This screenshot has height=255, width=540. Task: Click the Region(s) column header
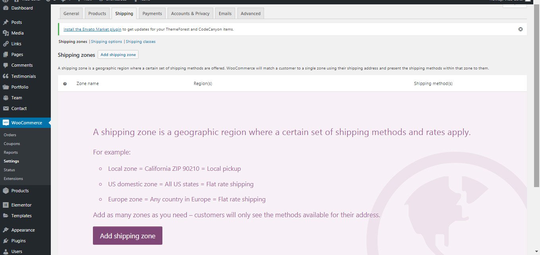point(203,84)
